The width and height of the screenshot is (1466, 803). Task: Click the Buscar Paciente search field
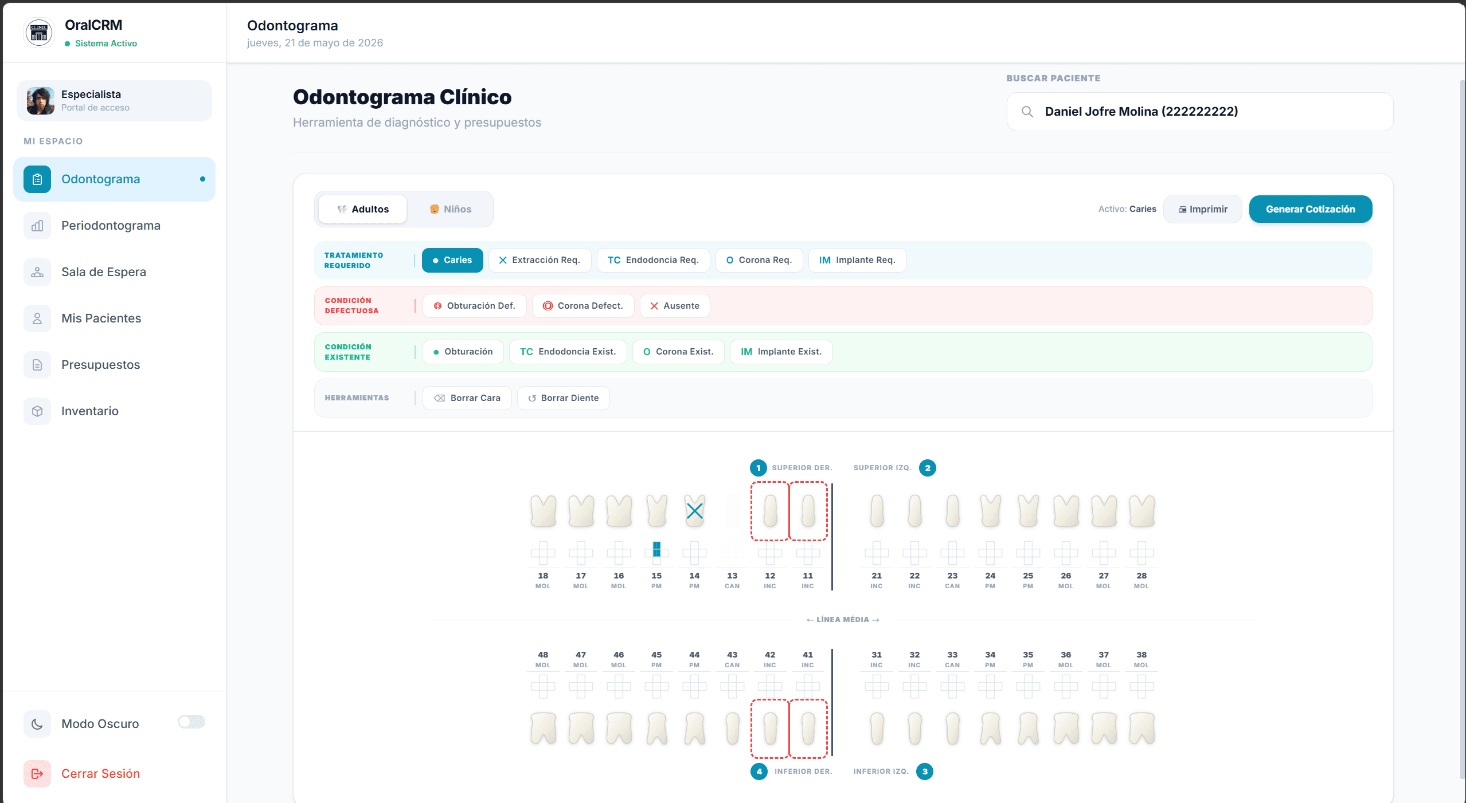(x=1200, y=112)
